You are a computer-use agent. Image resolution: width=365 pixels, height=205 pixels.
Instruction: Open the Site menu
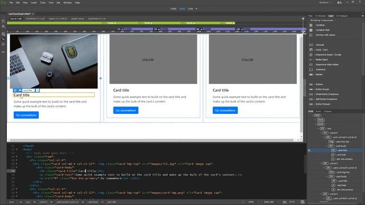[58, 2]
